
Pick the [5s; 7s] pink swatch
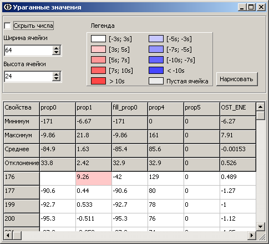click(98, 60)
